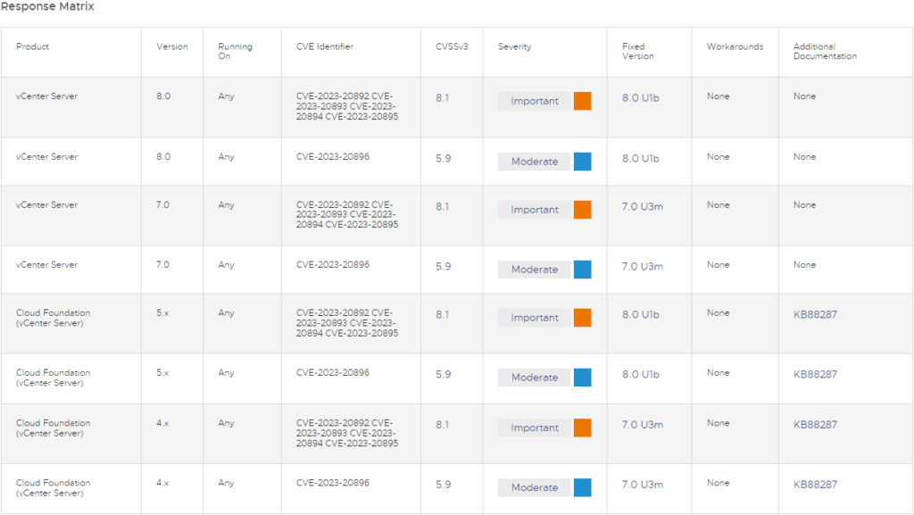914x515 pixels.
Task: Click orange severity swatch in Cloud Foundation 4.x row
Action: point(582,428)
